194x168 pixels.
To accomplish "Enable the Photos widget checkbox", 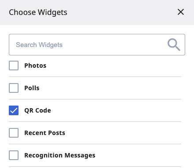I will point(14,66).
